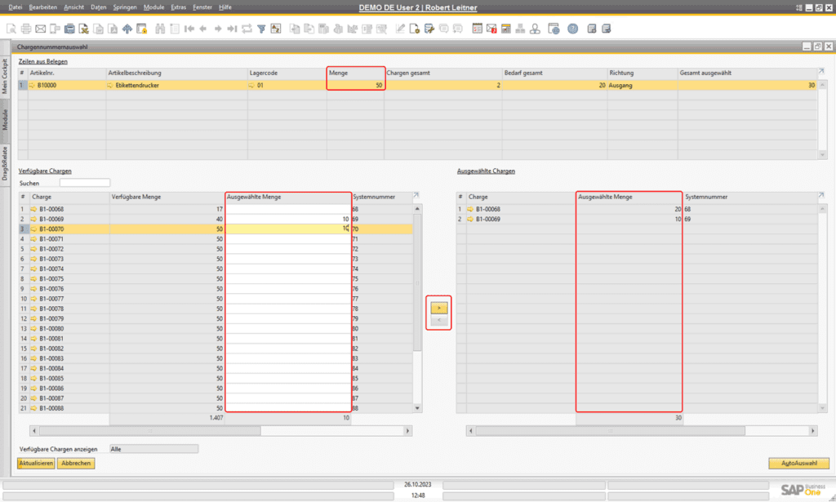
Task: Click the user profile person icon
Action: pos(535,29)
